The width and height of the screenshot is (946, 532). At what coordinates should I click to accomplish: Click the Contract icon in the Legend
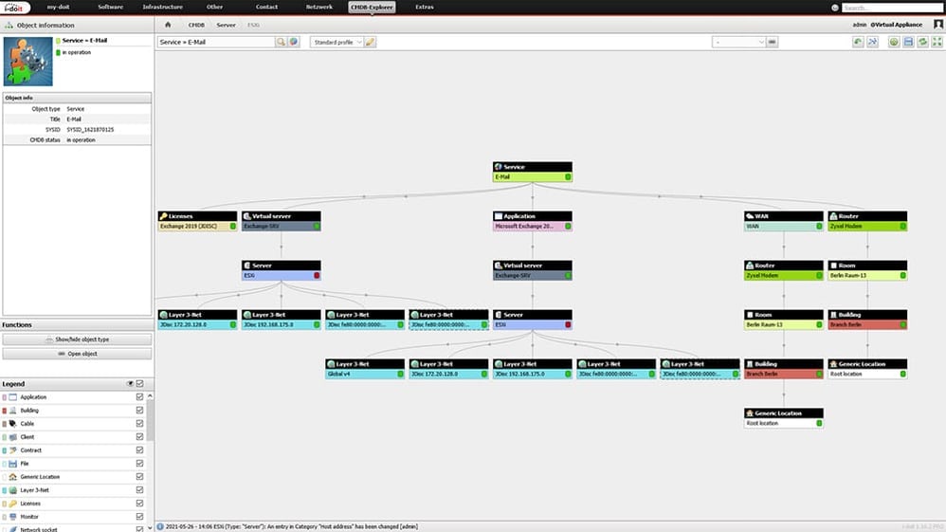point(12,449)
